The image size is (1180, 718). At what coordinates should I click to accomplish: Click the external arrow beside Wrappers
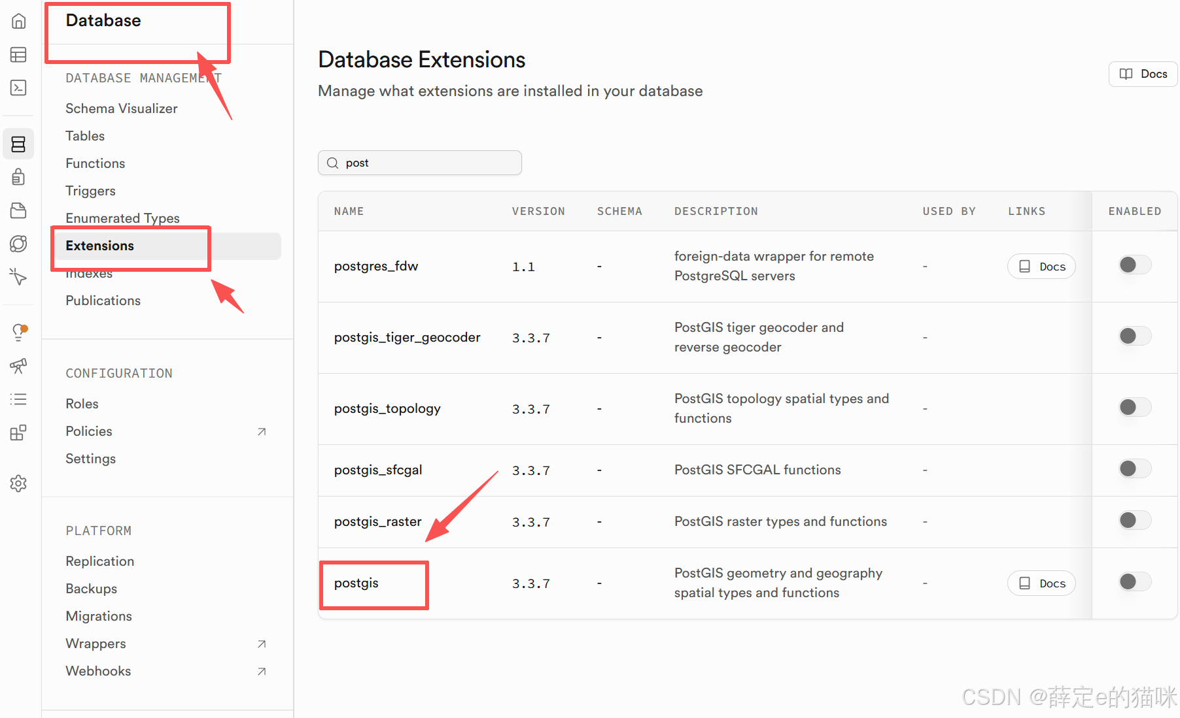tap(262, 644)
